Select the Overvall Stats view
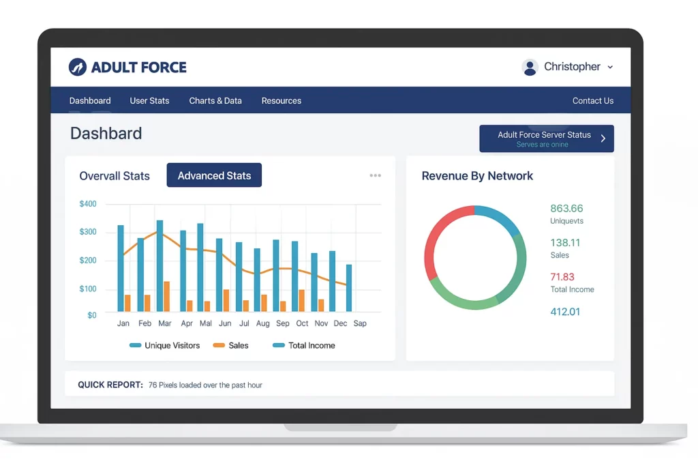Viewport: 698px width, 466px height. pyautogui.click(x=114, y=176)
